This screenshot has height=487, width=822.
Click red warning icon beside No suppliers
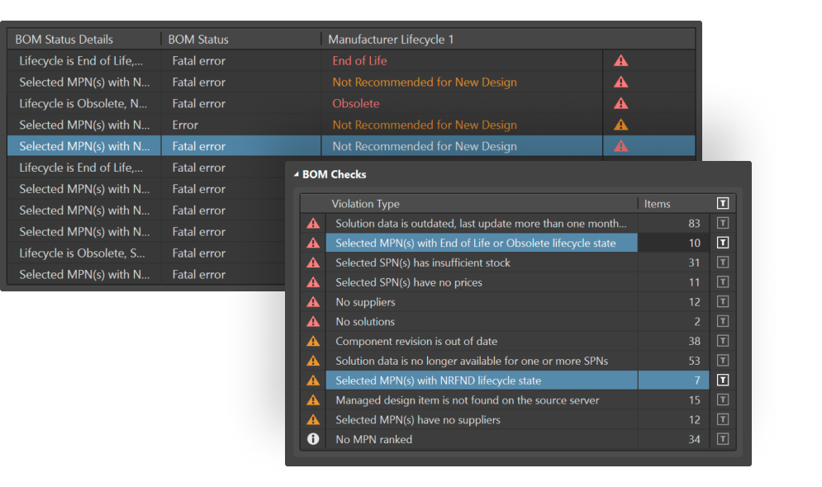(x=313, y=302)
